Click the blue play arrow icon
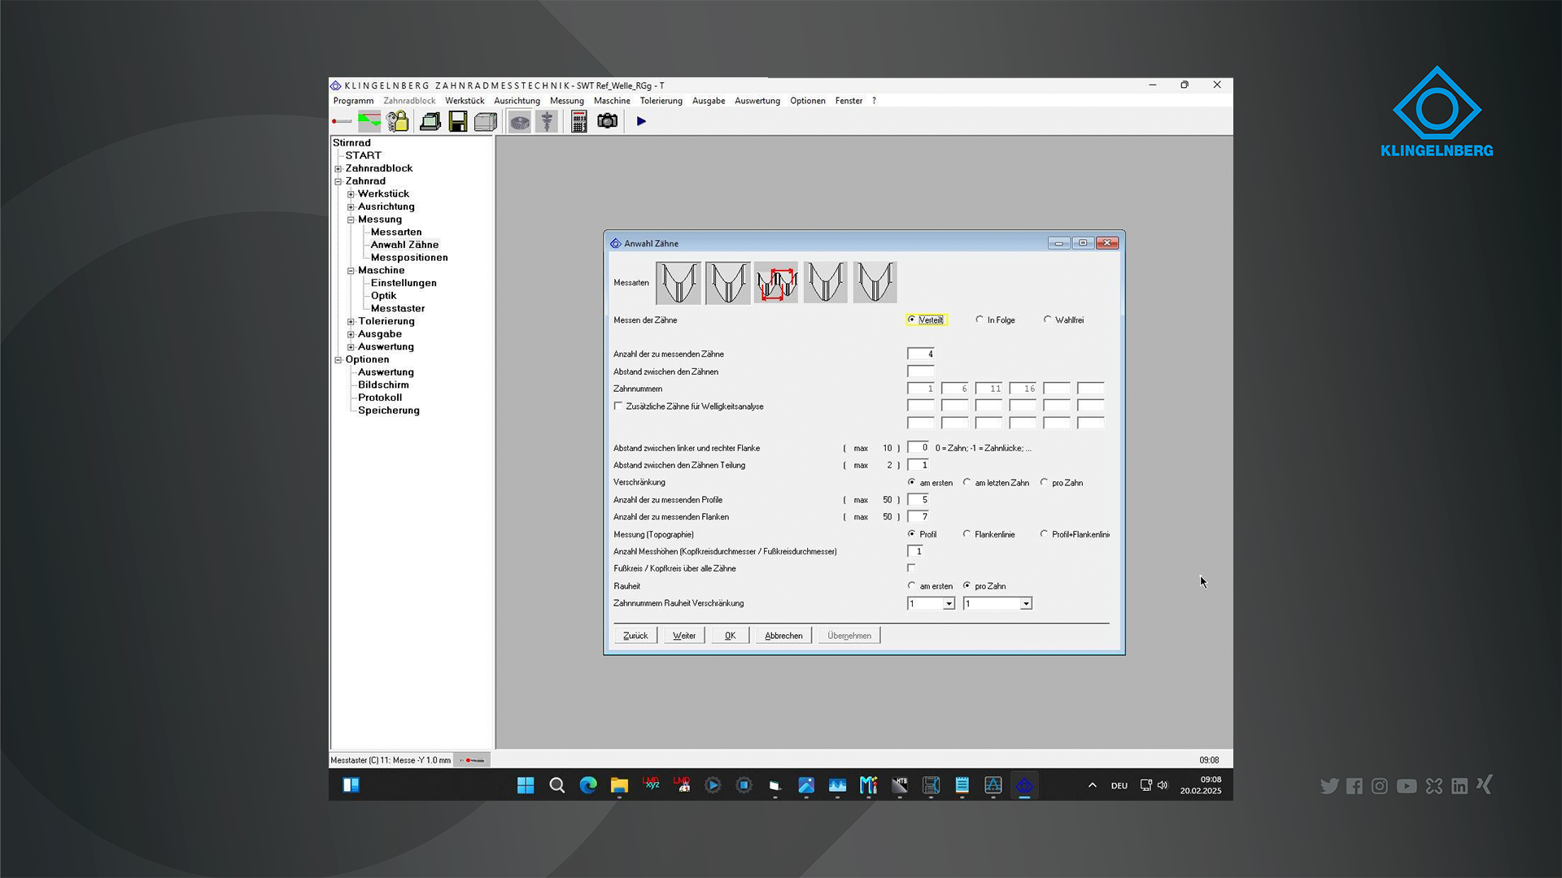 pyautogui.click(x=641, y=121)
